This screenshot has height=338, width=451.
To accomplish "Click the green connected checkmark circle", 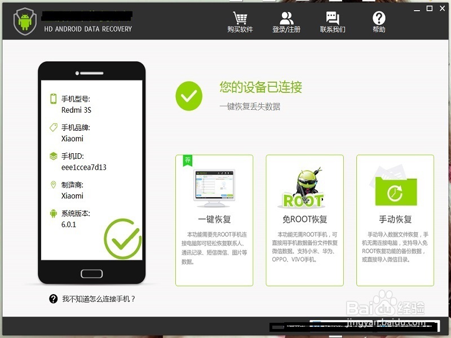I will (189, 96).
